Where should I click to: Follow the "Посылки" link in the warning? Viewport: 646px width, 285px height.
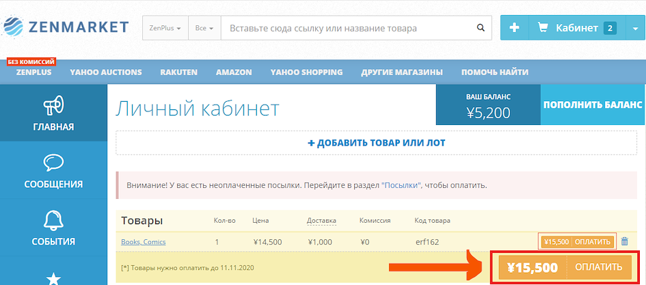tap(402, 185)
